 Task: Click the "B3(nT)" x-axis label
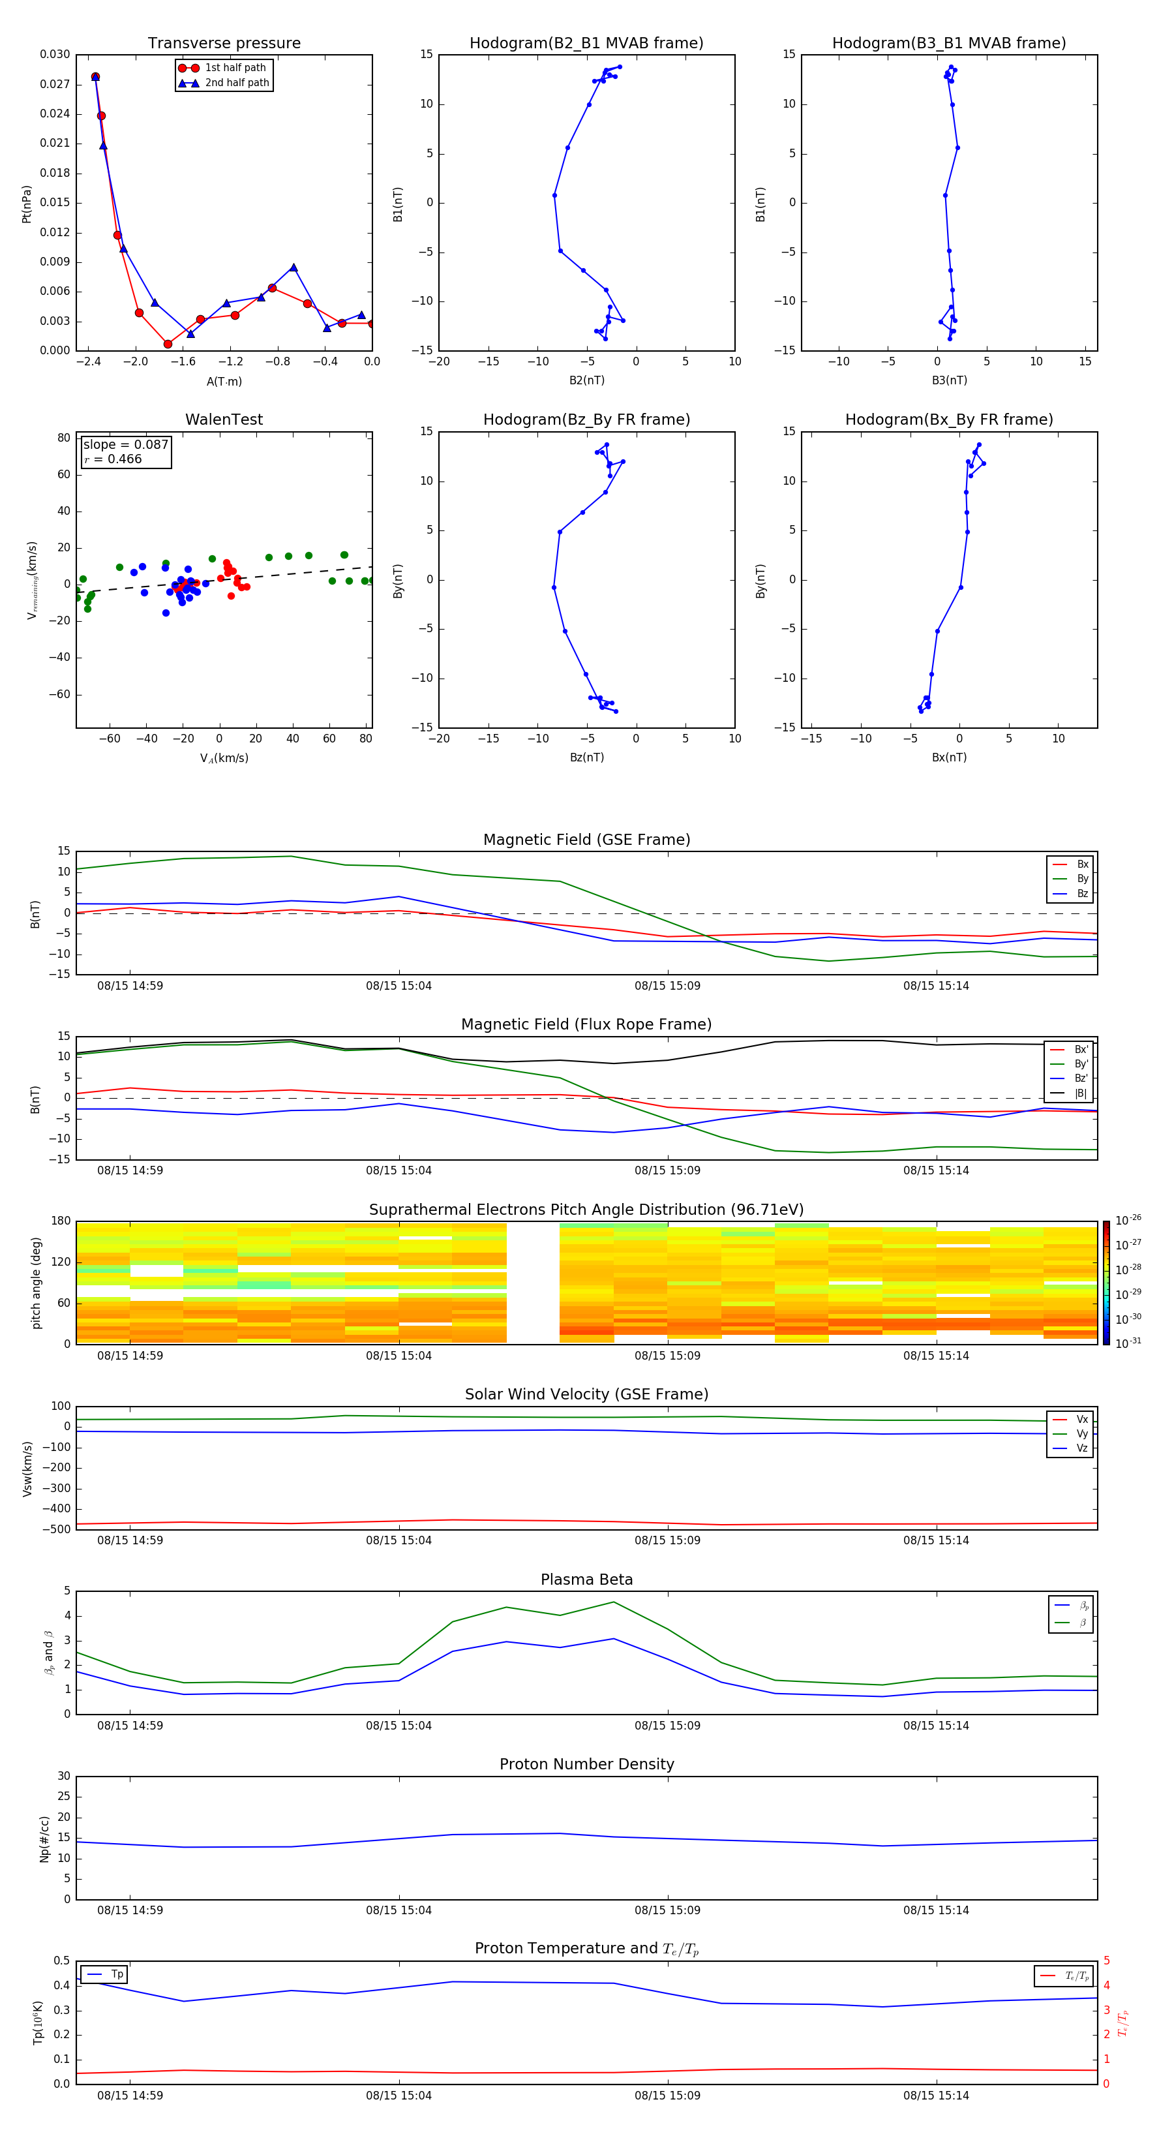point(949,380)
